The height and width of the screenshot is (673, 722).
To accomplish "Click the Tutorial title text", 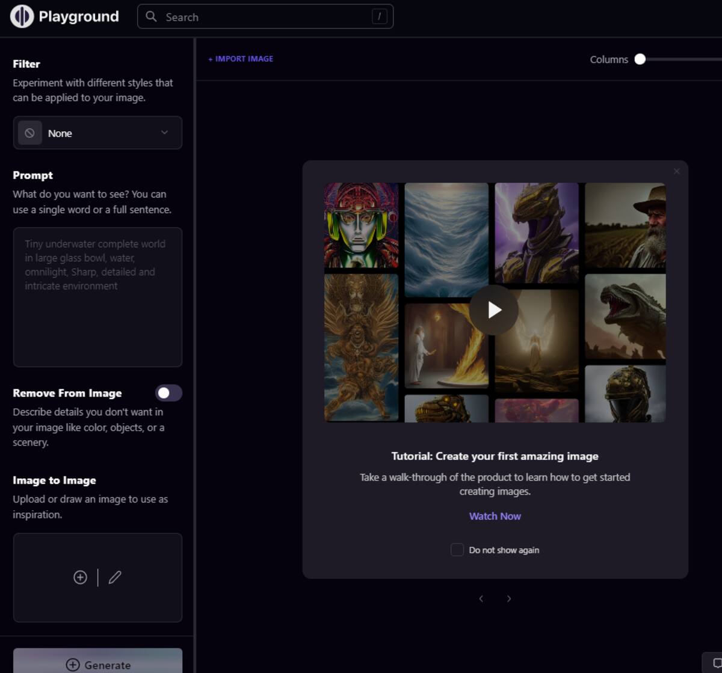I will (x=495, y=456).
